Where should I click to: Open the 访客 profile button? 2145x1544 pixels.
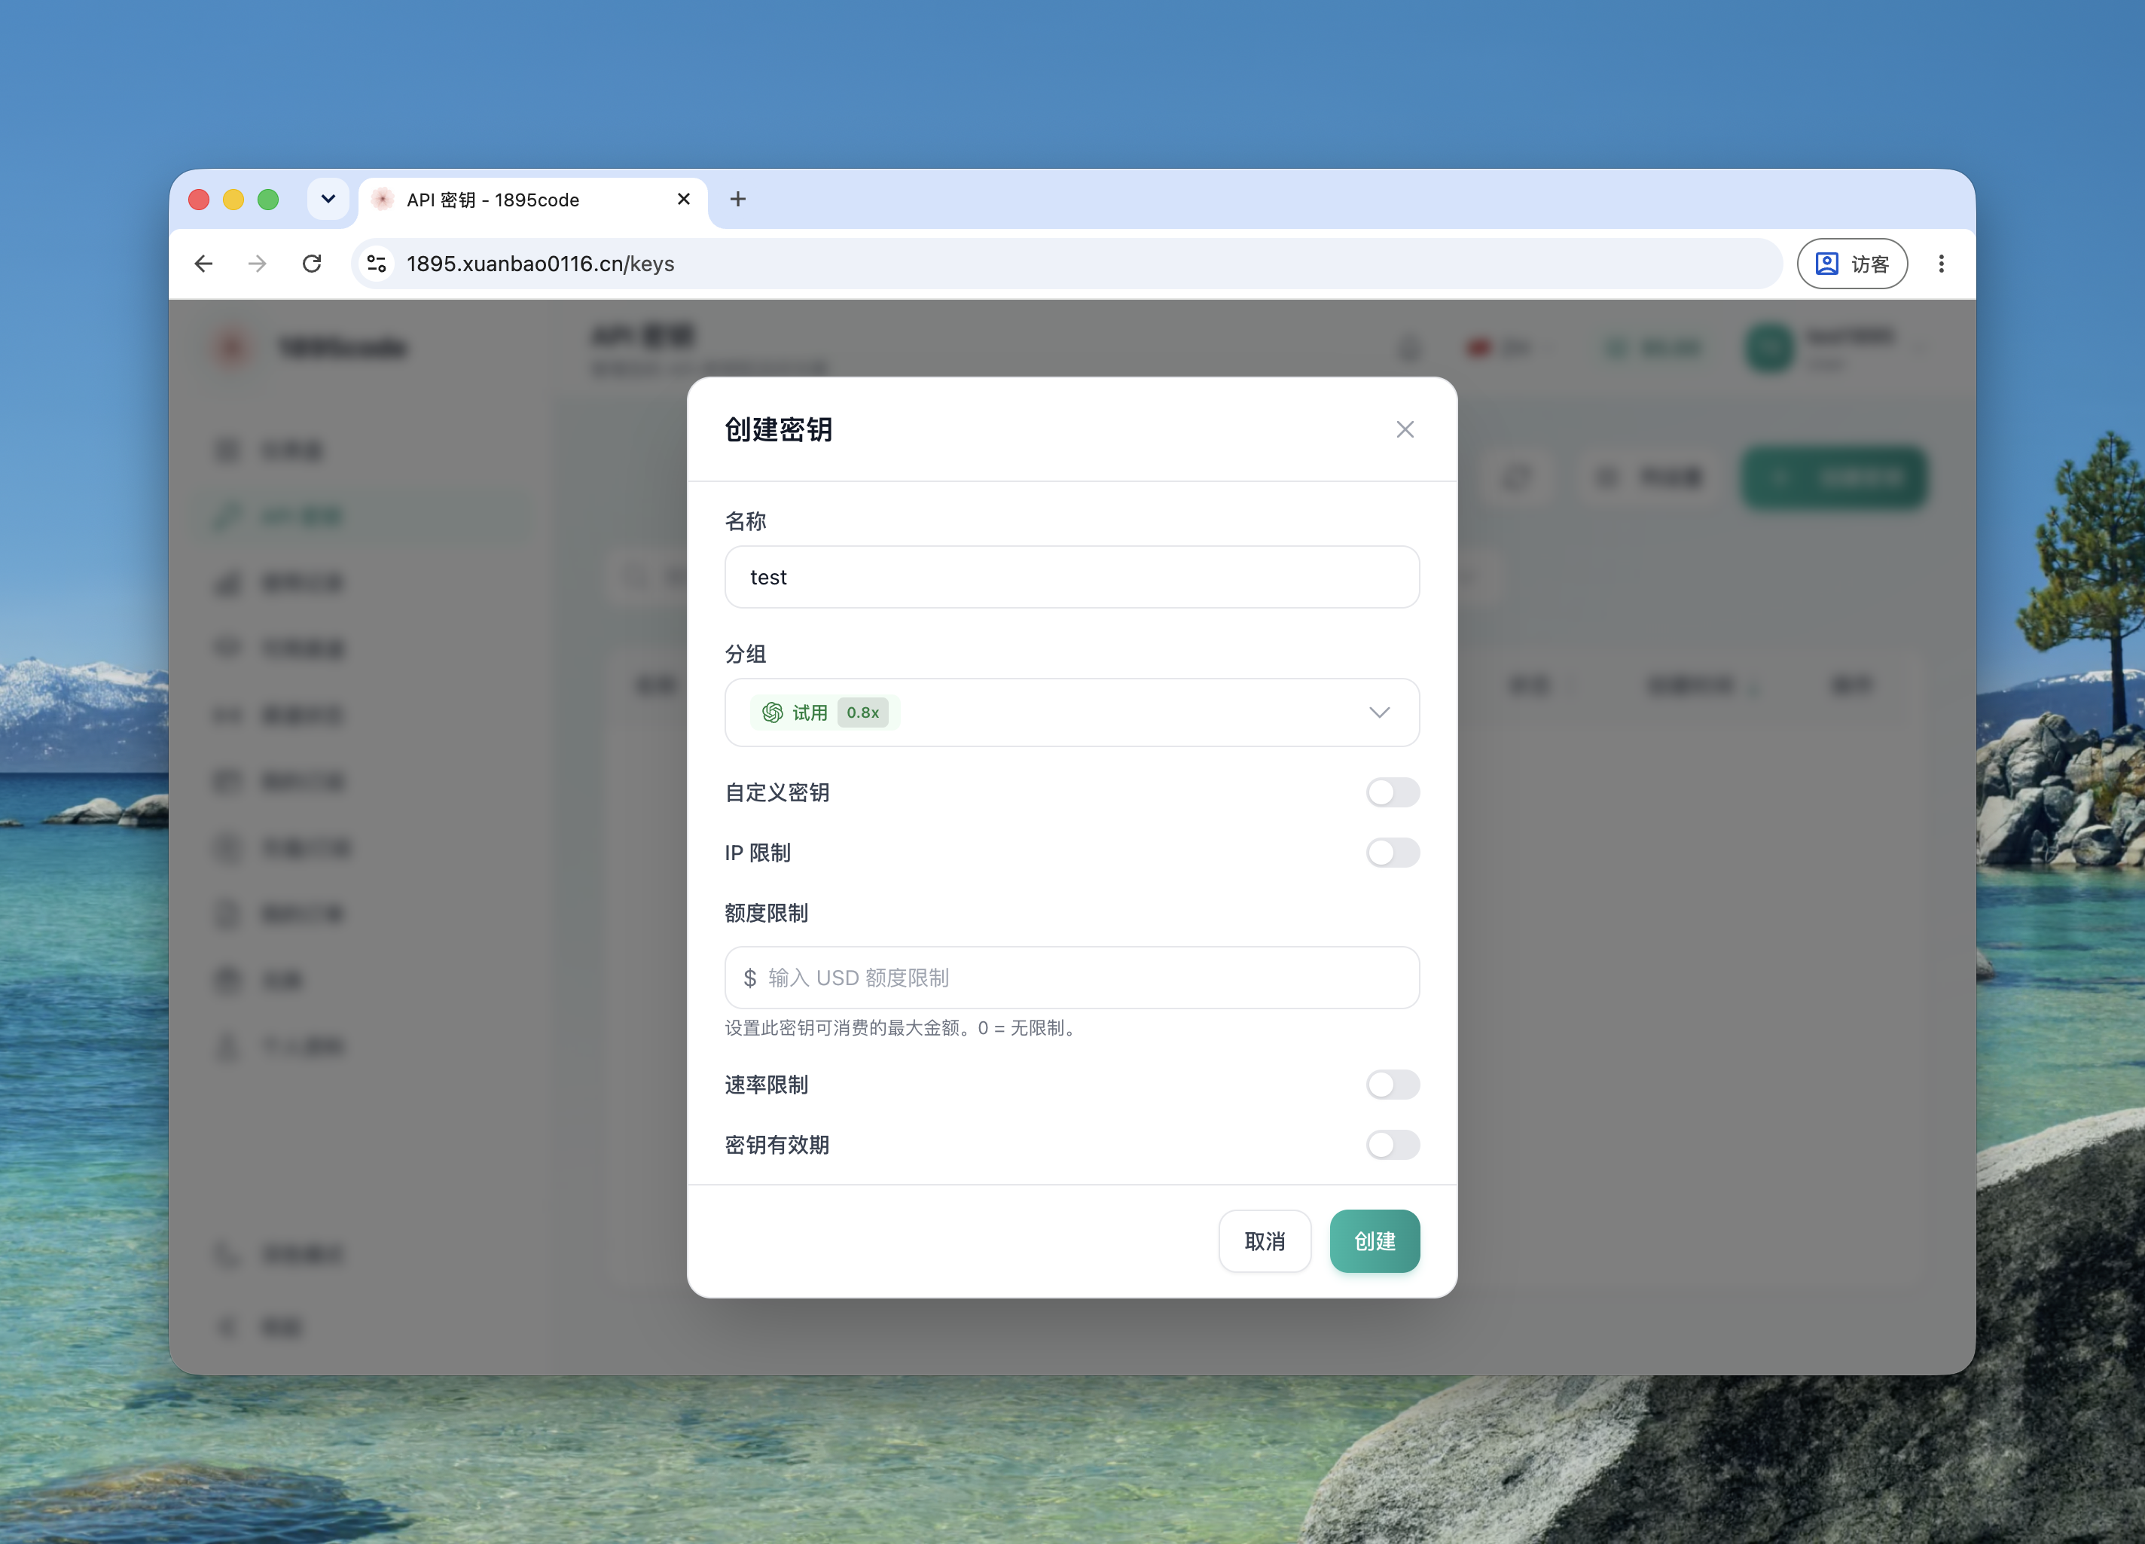tap(1851, 264)
